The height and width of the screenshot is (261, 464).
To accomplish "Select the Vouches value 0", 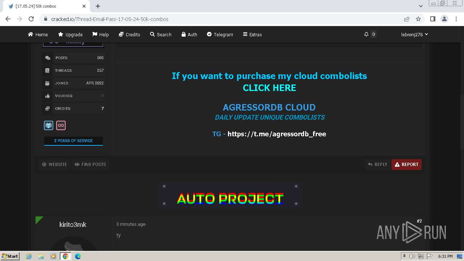I will pyautogui.click(x=103, y=96).
